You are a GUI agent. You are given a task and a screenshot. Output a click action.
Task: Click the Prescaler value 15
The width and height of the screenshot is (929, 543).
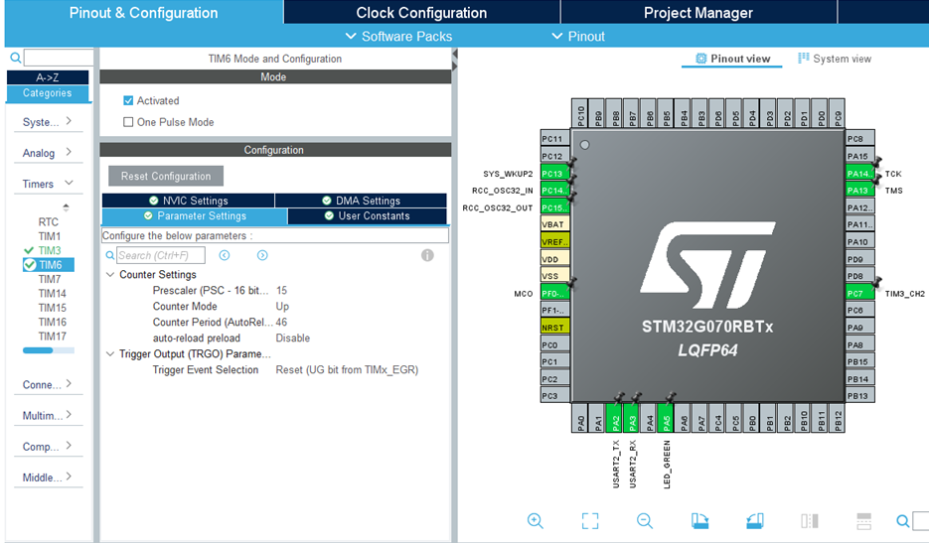pos(281,291)
